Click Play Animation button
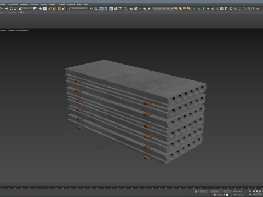The width and height of the screenshot is (263, 197). click(257, 191)
